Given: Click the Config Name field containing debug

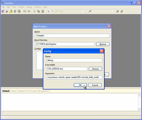Looking at the screenshot, I should (75, 60).
